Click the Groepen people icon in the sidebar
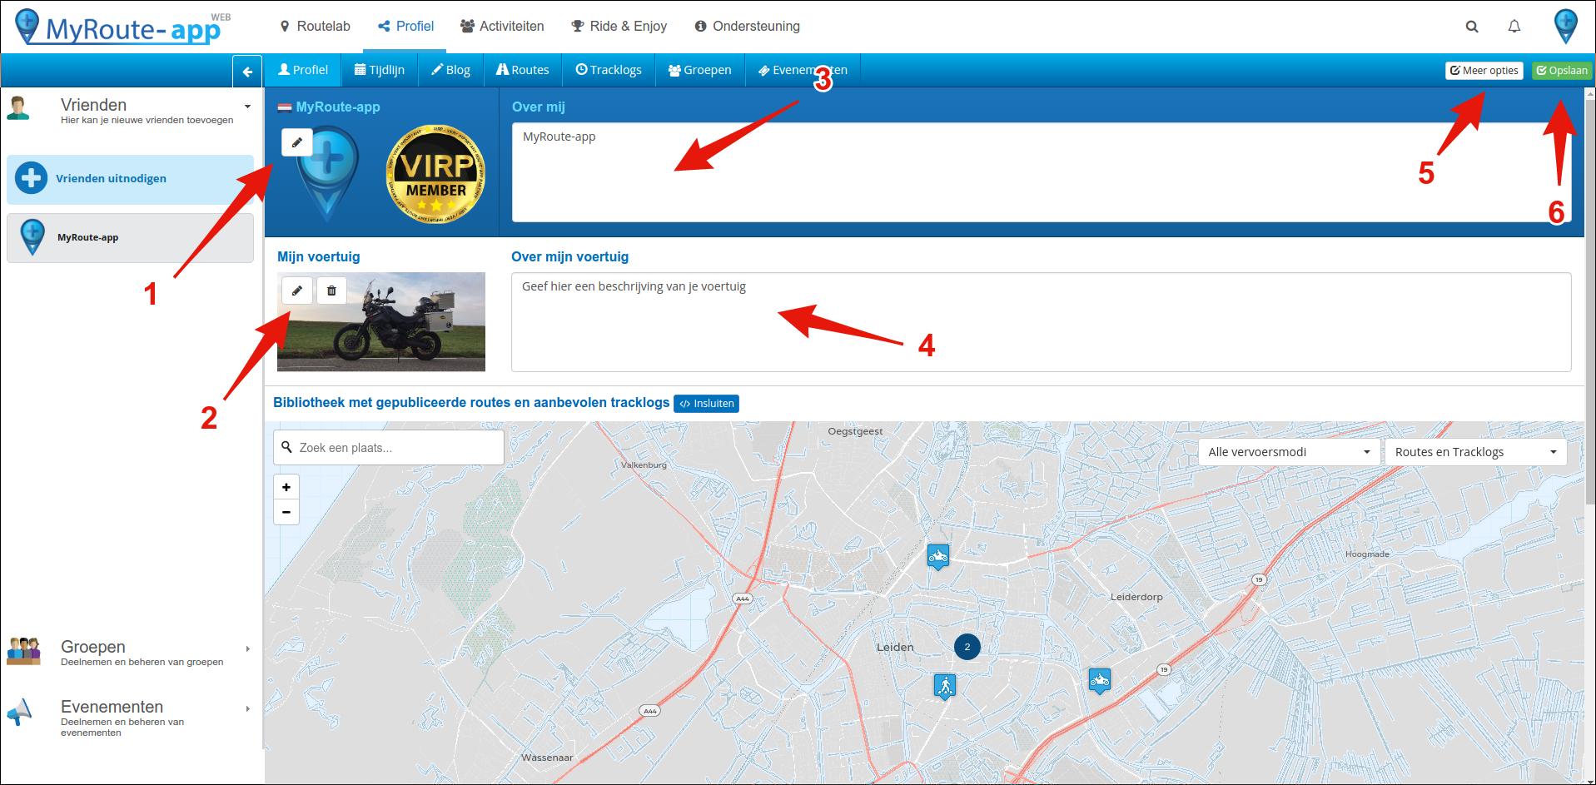1596x785 pixels. click(23, 651)
